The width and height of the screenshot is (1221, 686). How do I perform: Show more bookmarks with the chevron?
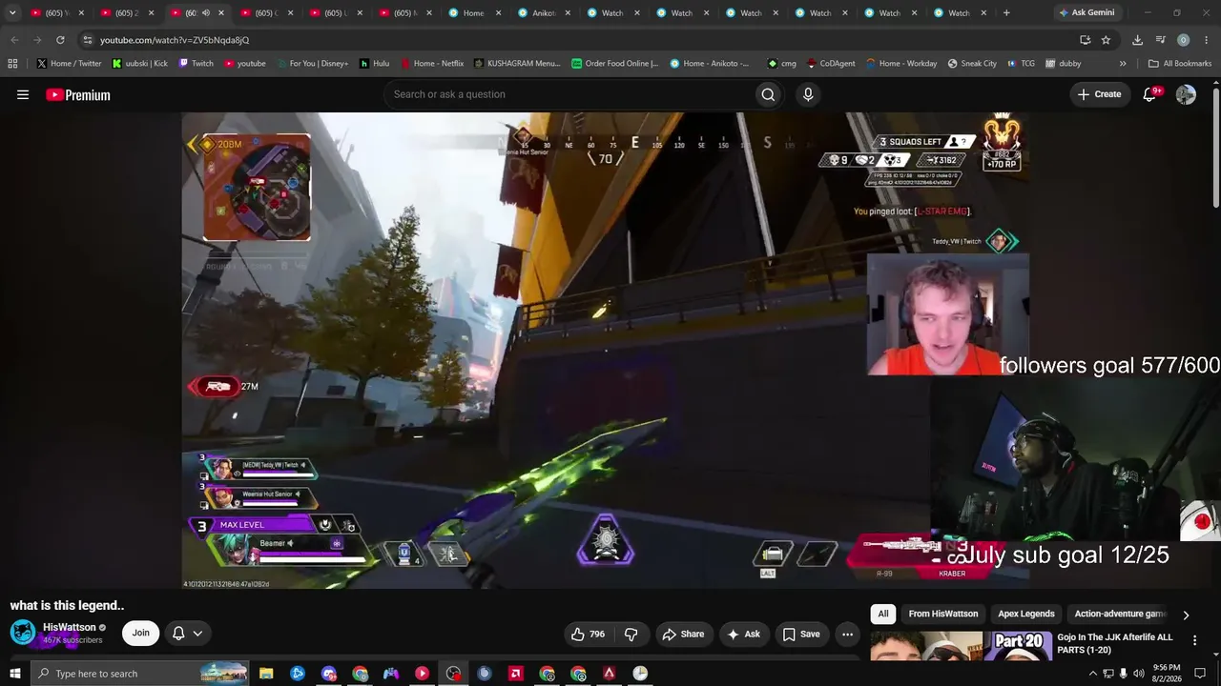coord(1123,64)
